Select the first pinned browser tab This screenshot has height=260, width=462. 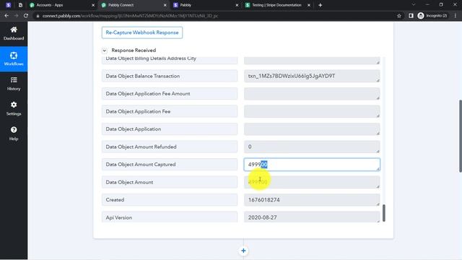click(x=8, y=5)
